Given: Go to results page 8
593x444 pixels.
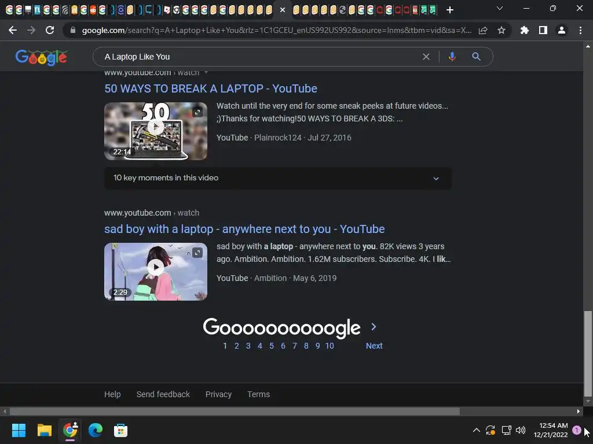Looking at the screenshot, I should tap(306, 346).
